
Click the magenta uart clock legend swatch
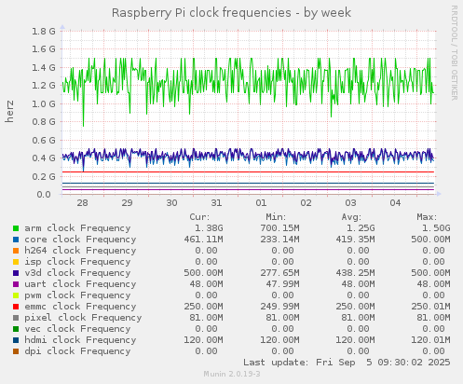click(x=16, y=284)
